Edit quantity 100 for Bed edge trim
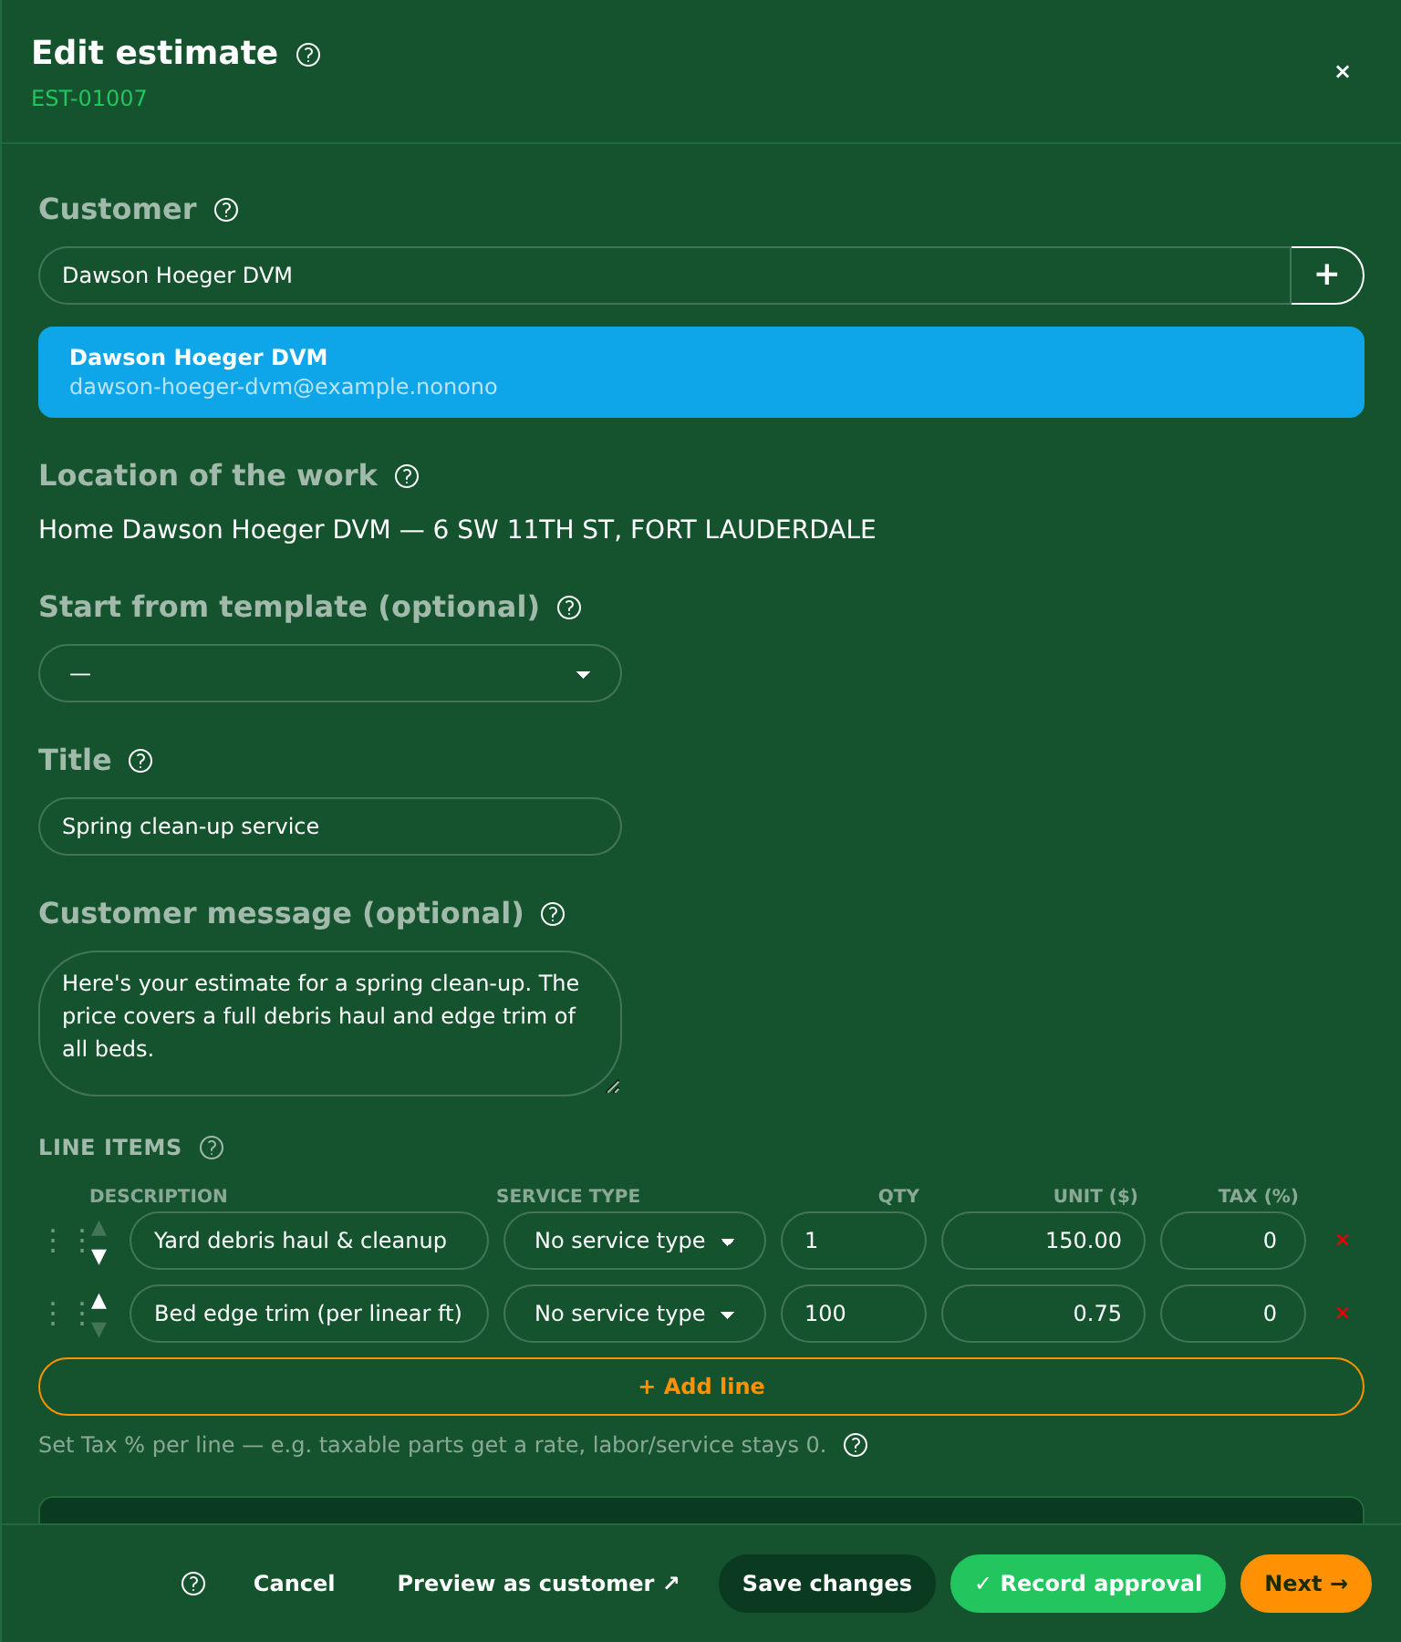The width and height of the screenshot is (1401, 1642). (854, 1314)
